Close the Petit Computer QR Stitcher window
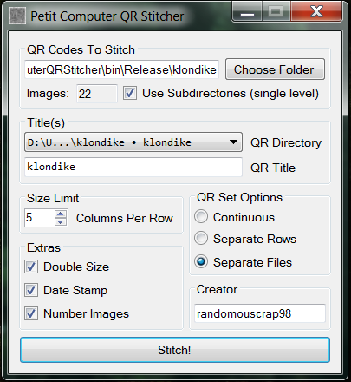 pos(316,11)
